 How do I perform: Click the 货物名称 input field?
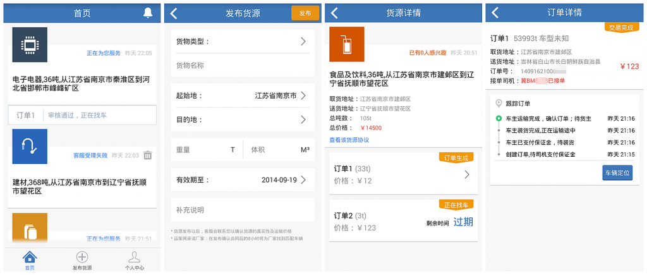point(243,66)
